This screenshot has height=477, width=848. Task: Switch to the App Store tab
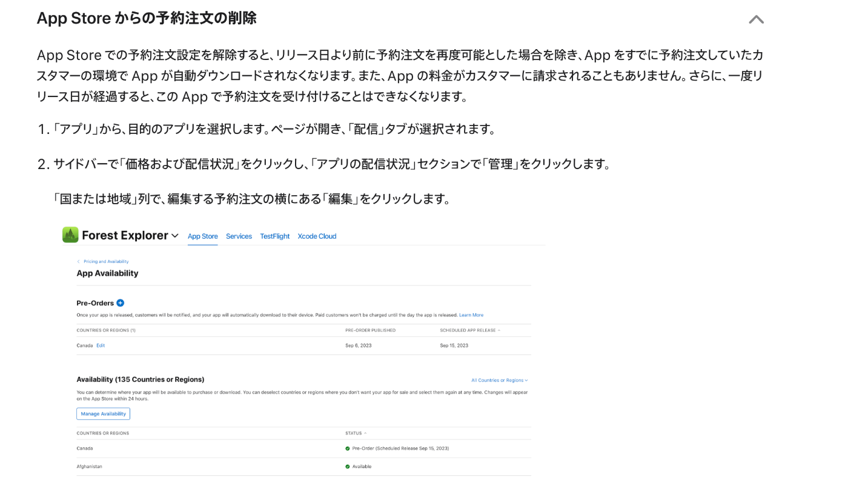click(202, 236)
